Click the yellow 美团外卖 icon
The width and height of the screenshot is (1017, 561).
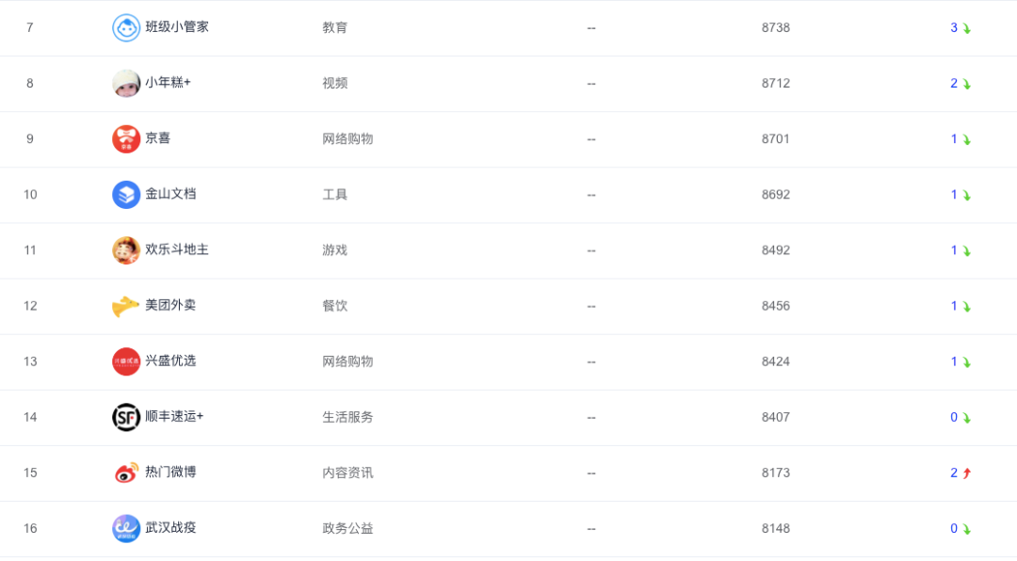(126, 306)
